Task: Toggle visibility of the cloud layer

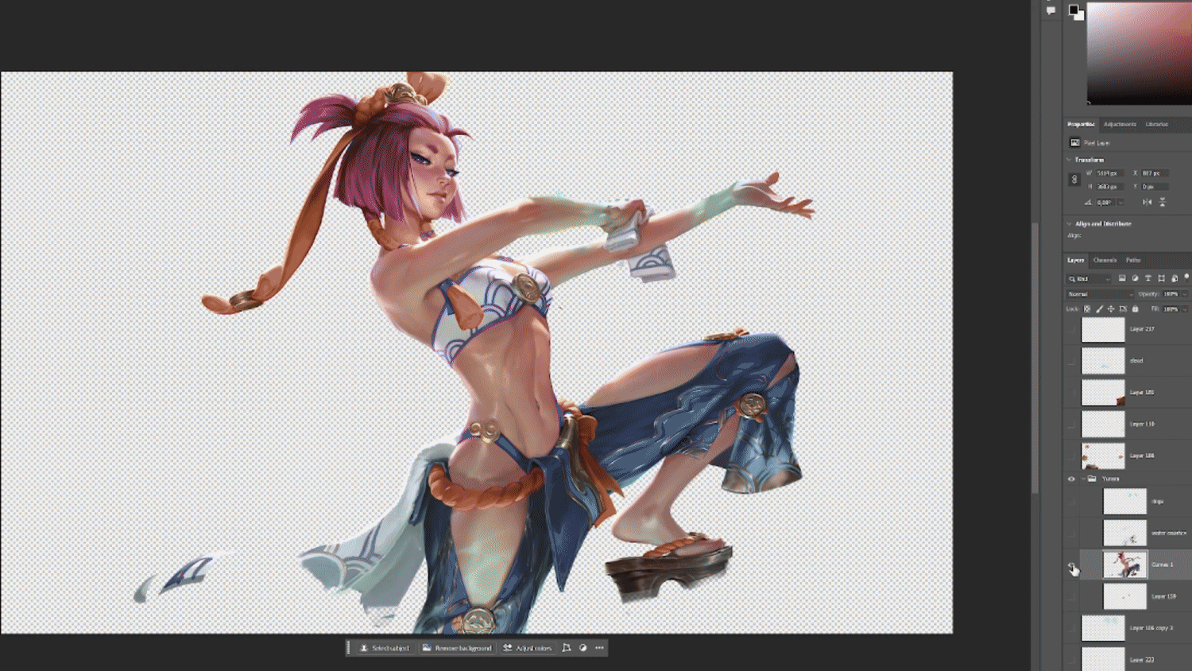Action: click(1071, 361)
